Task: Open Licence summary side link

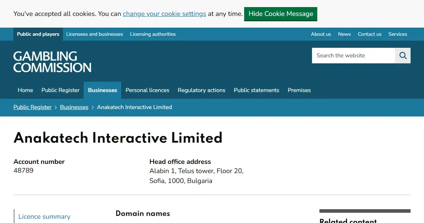Action: (x=45, y=217)
